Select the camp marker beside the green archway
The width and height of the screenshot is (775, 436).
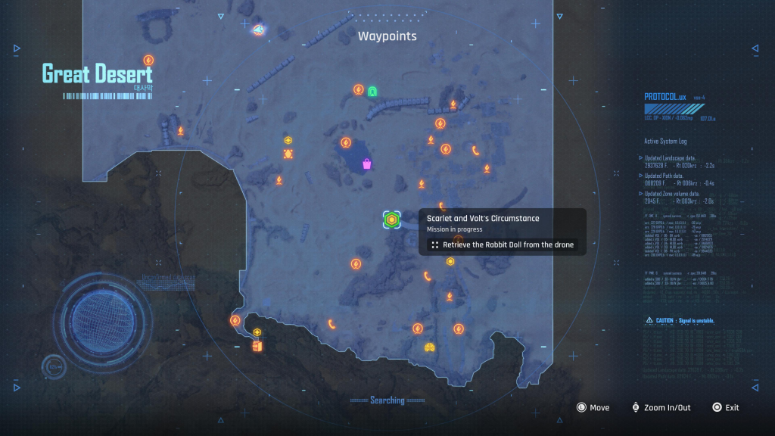359,90
